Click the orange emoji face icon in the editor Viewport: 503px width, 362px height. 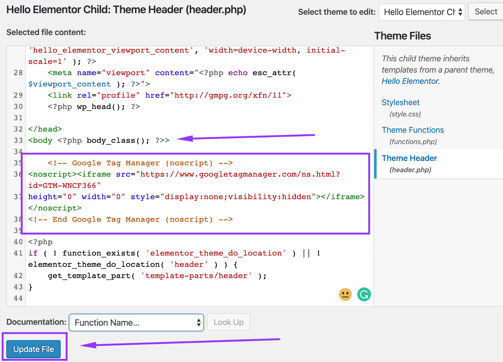345,294
